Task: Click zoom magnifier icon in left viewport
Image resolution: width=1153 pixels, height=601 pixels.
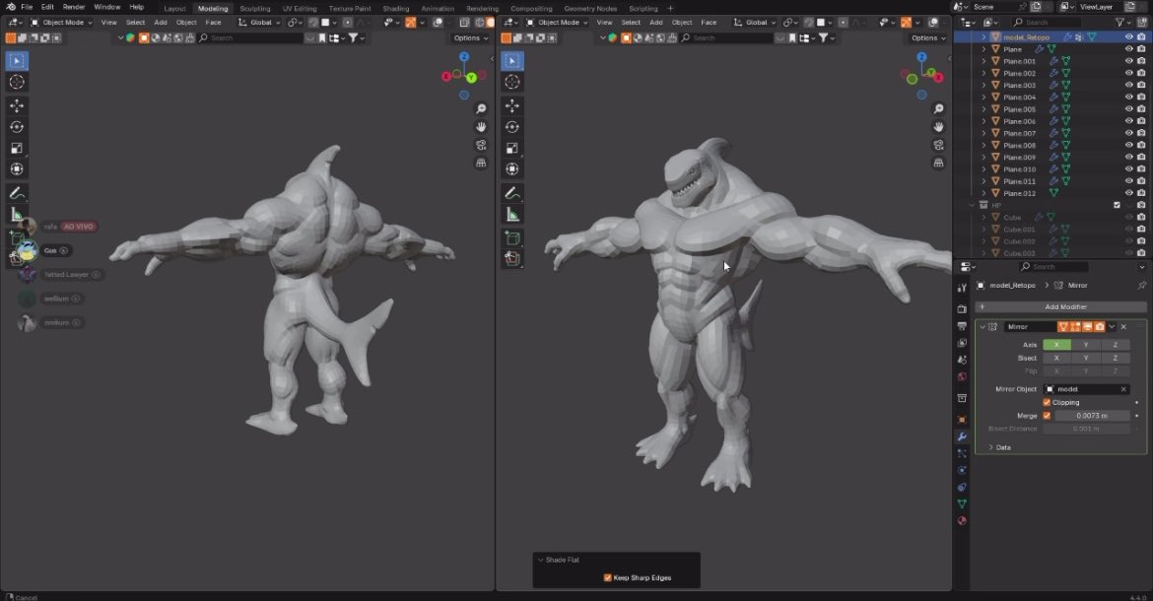Action: [x=481, y=108]
